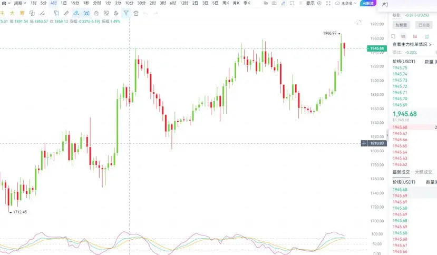Enter fullscreen chart mode
The height and width of the screenshot is (255, 437).
click(328, 3)
